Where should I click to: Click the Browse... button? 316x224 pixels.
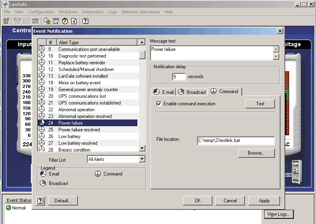pos(256,153)
